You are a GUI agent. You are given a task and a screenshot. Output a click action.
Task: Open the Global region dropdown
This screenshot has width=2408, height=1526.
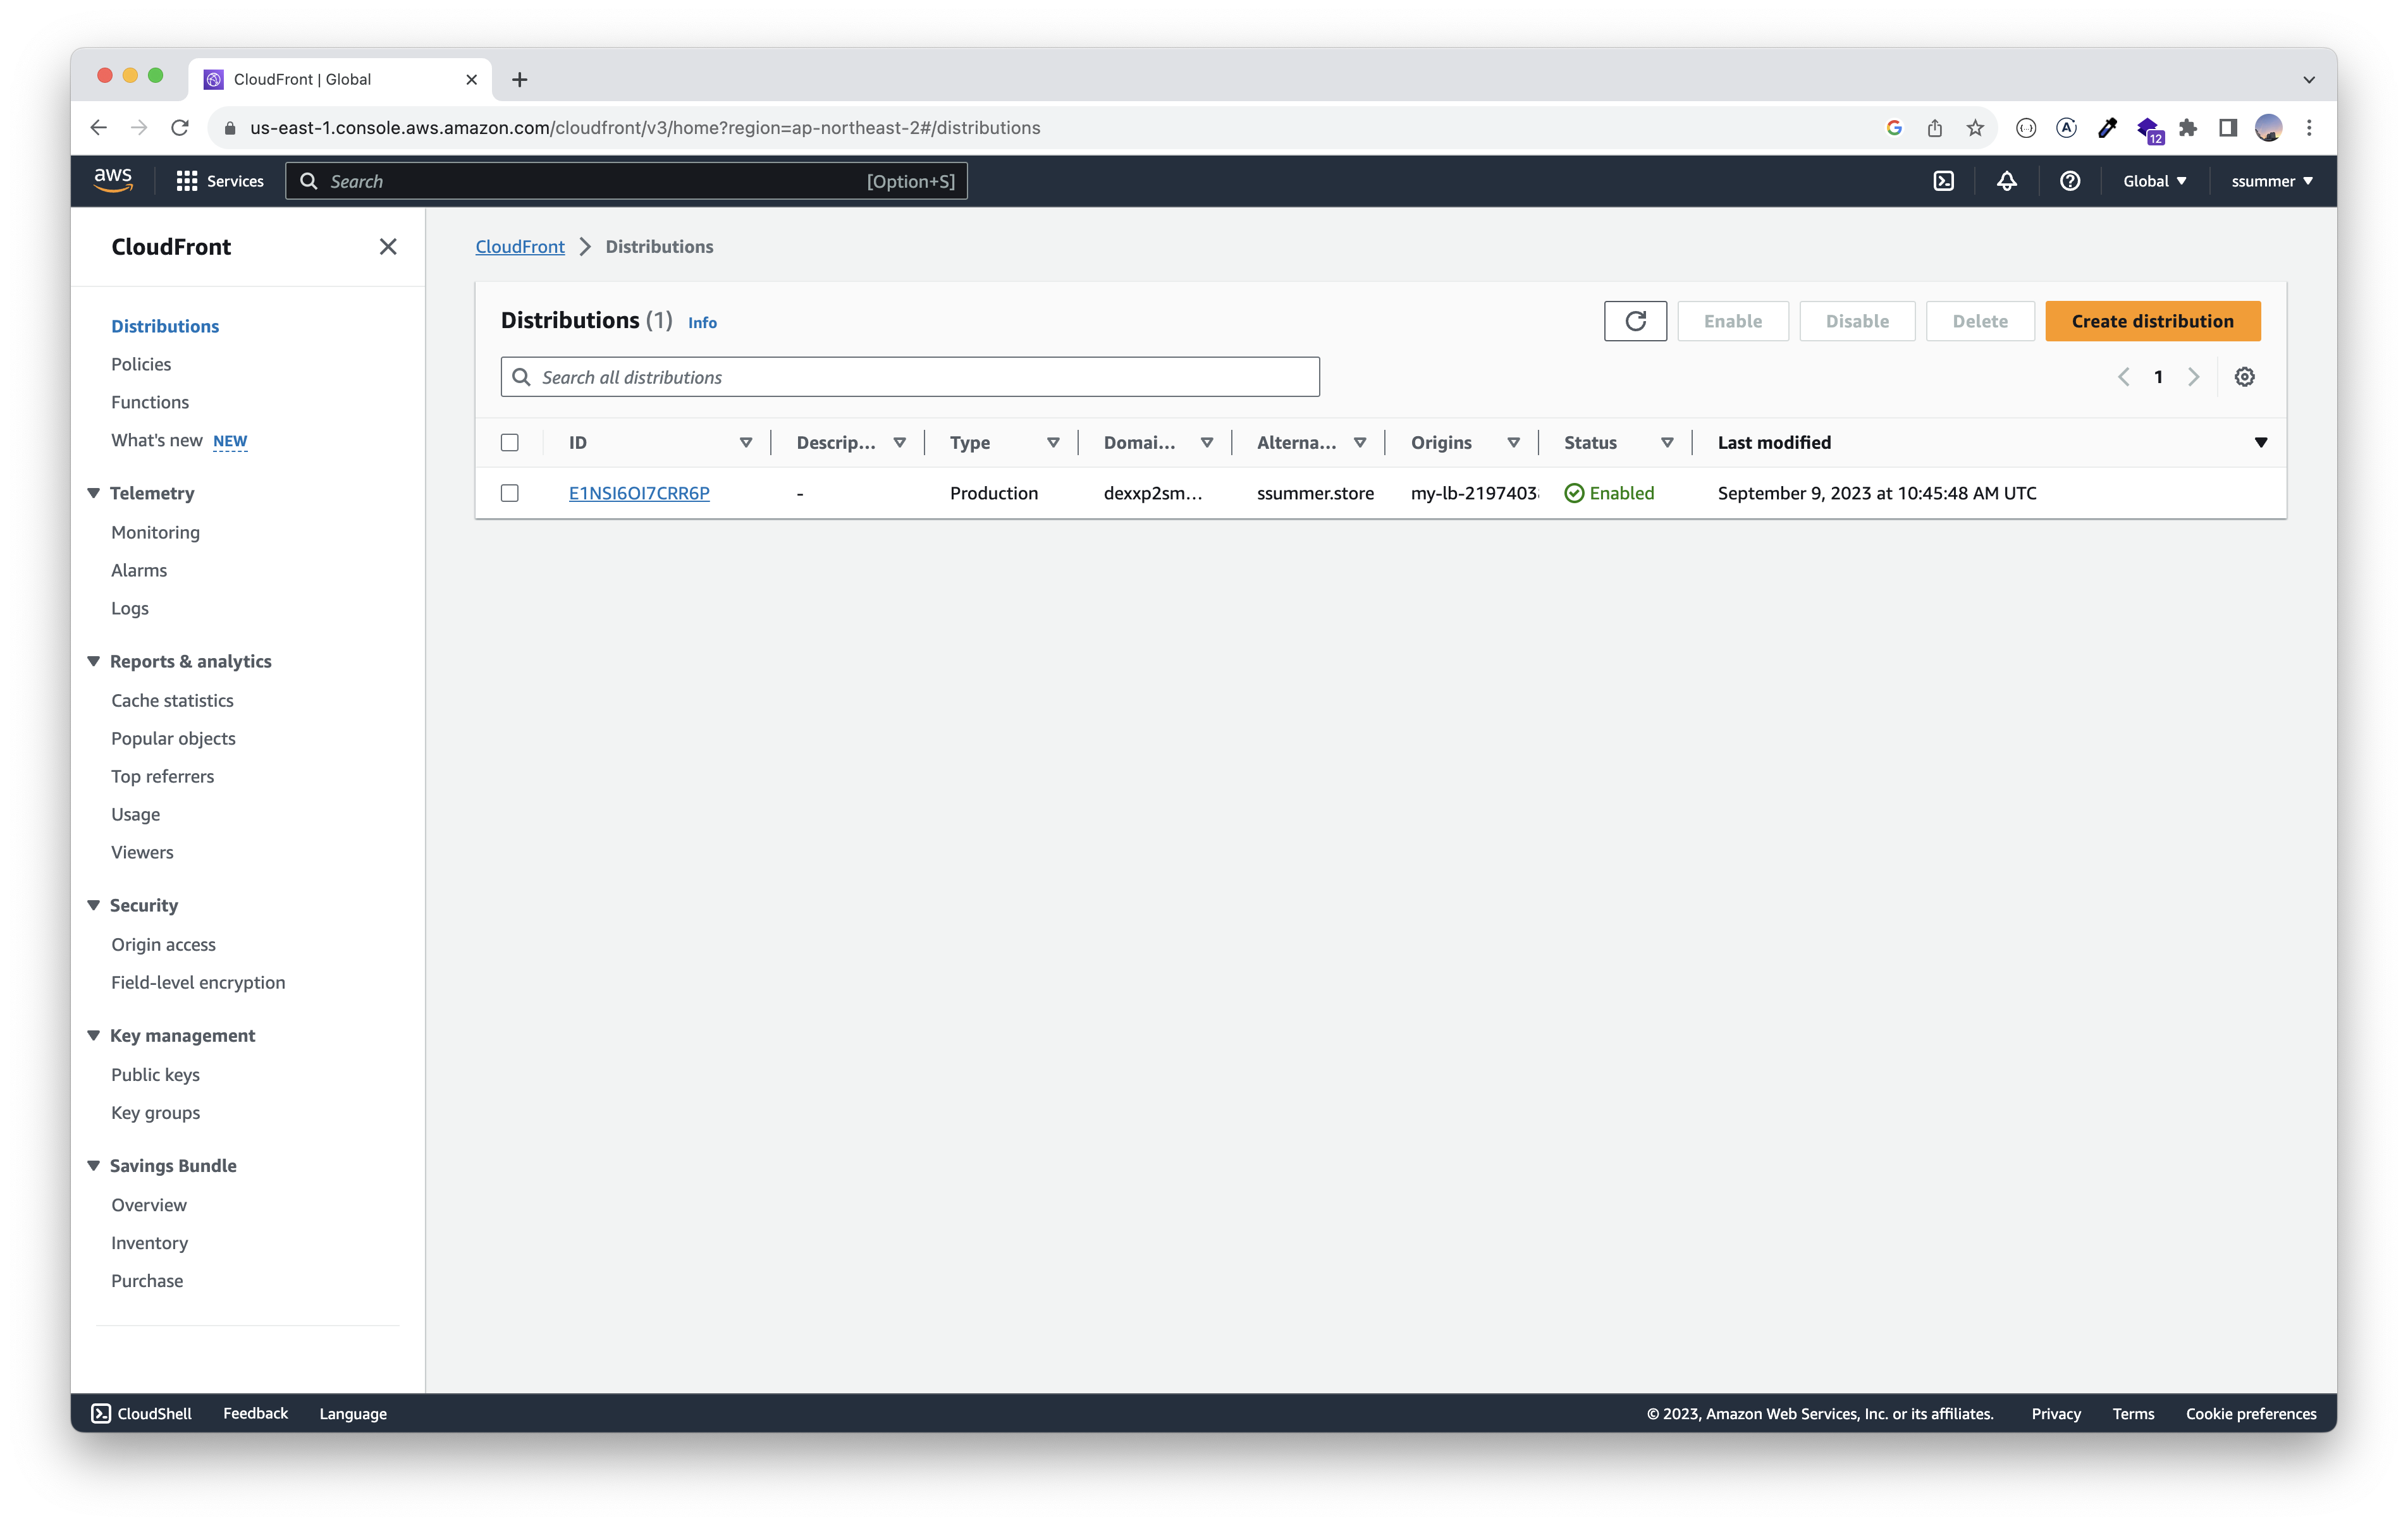(x=2154, y=181)
